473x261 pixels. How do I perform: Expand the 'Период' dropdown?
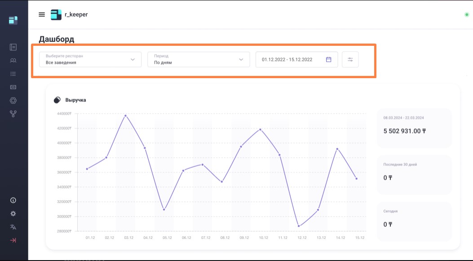tap(199, 60)
